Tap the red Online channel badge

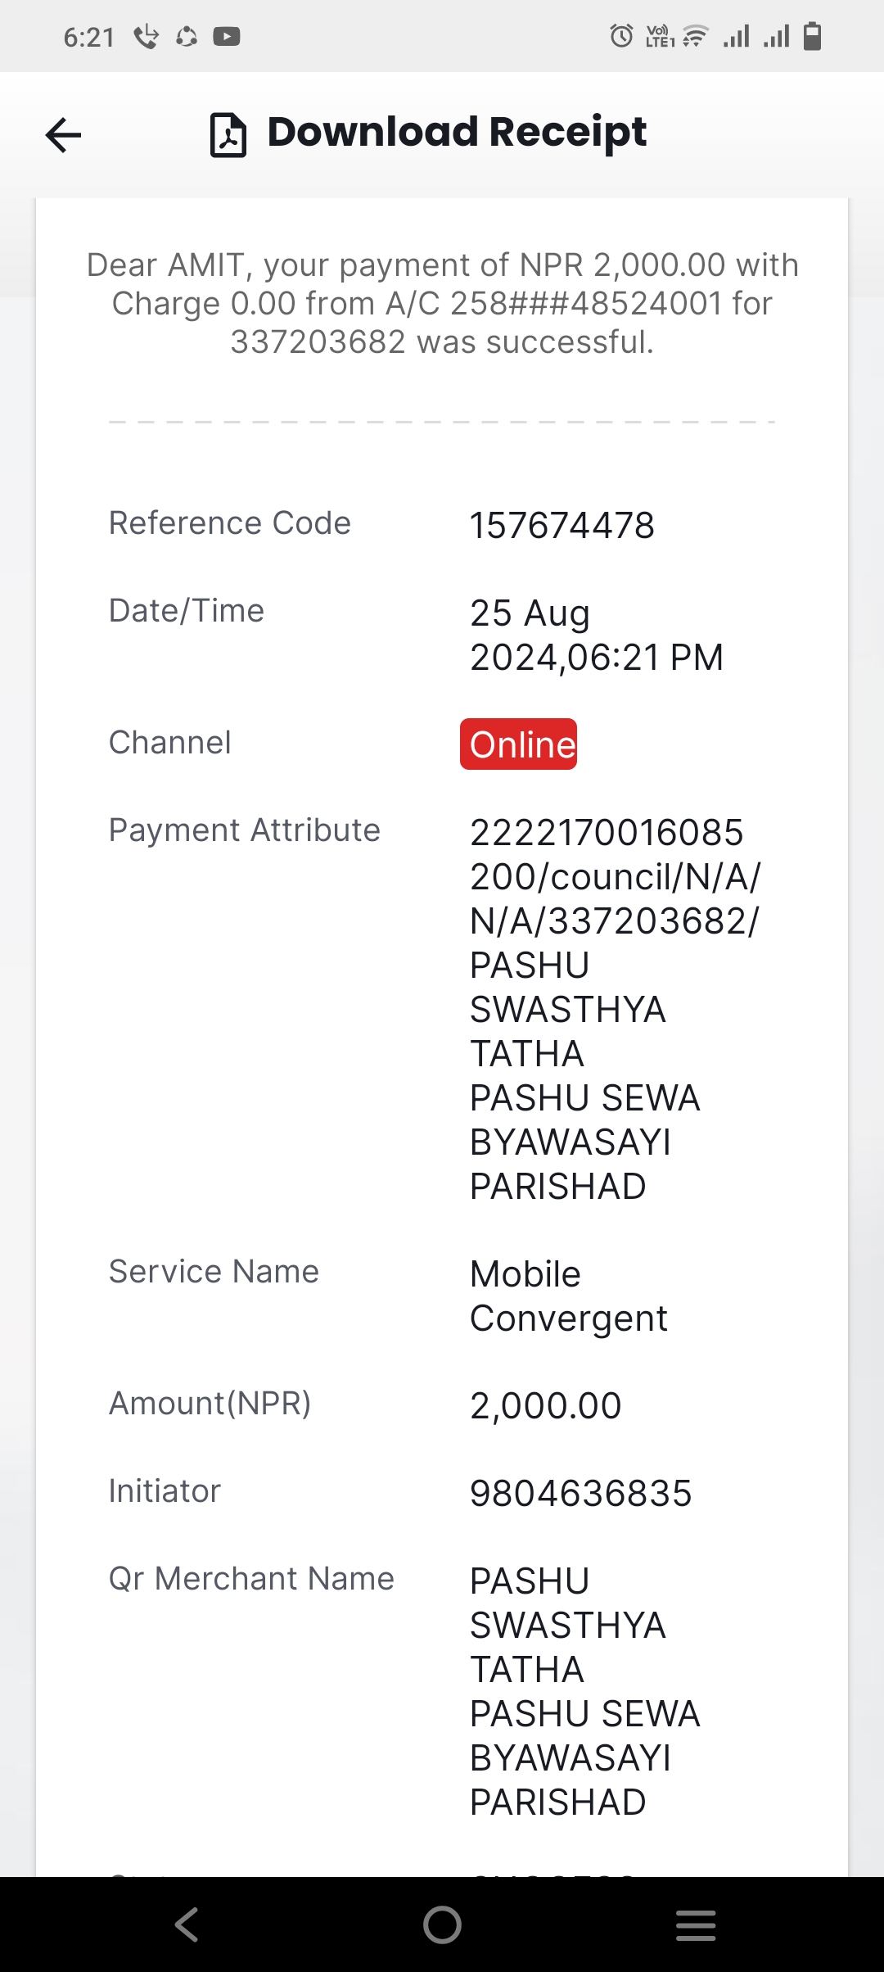(519, 744)
